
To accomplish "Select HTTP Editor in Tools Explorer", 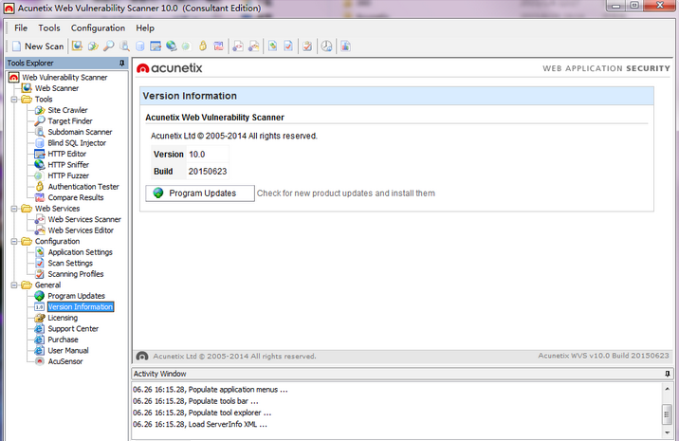I will point(66,154).
